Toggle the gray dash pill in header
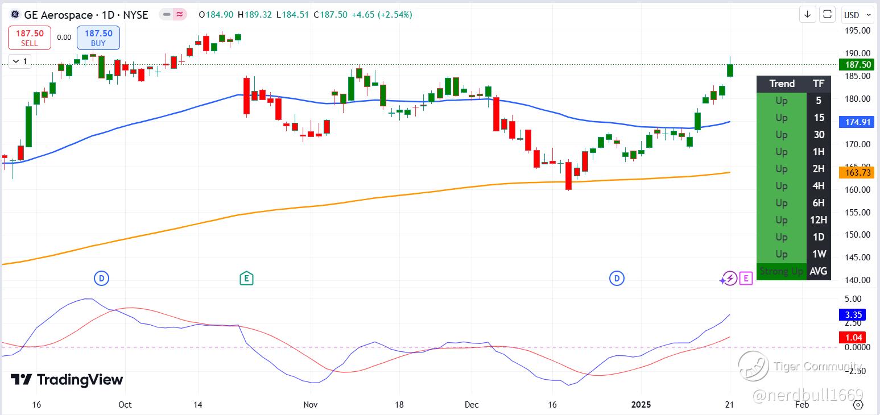 167,15
